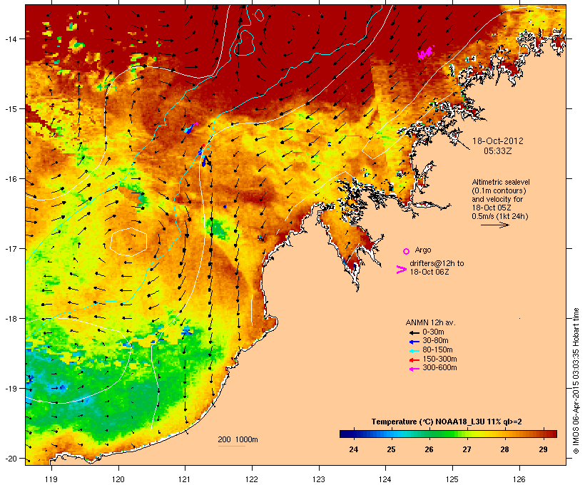
Task: Click the 'Altimetric sealevel' label
Action: point(501,182)
